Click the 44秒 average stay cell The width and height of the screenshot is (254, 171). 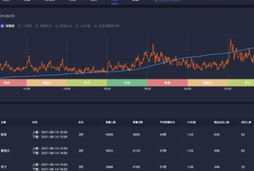(163, 135)
